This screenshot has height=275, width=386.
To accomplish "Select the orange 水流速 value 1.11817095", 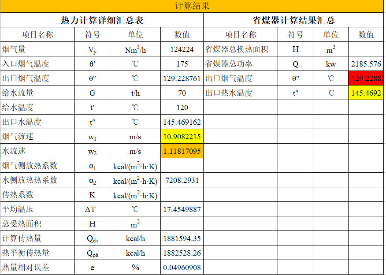I will pos(182,151).
